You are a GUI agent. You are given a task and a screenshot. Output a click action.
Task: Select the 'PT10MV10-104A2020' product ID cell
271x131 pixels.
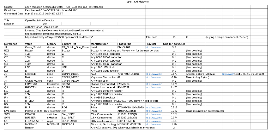pos(131,107)
